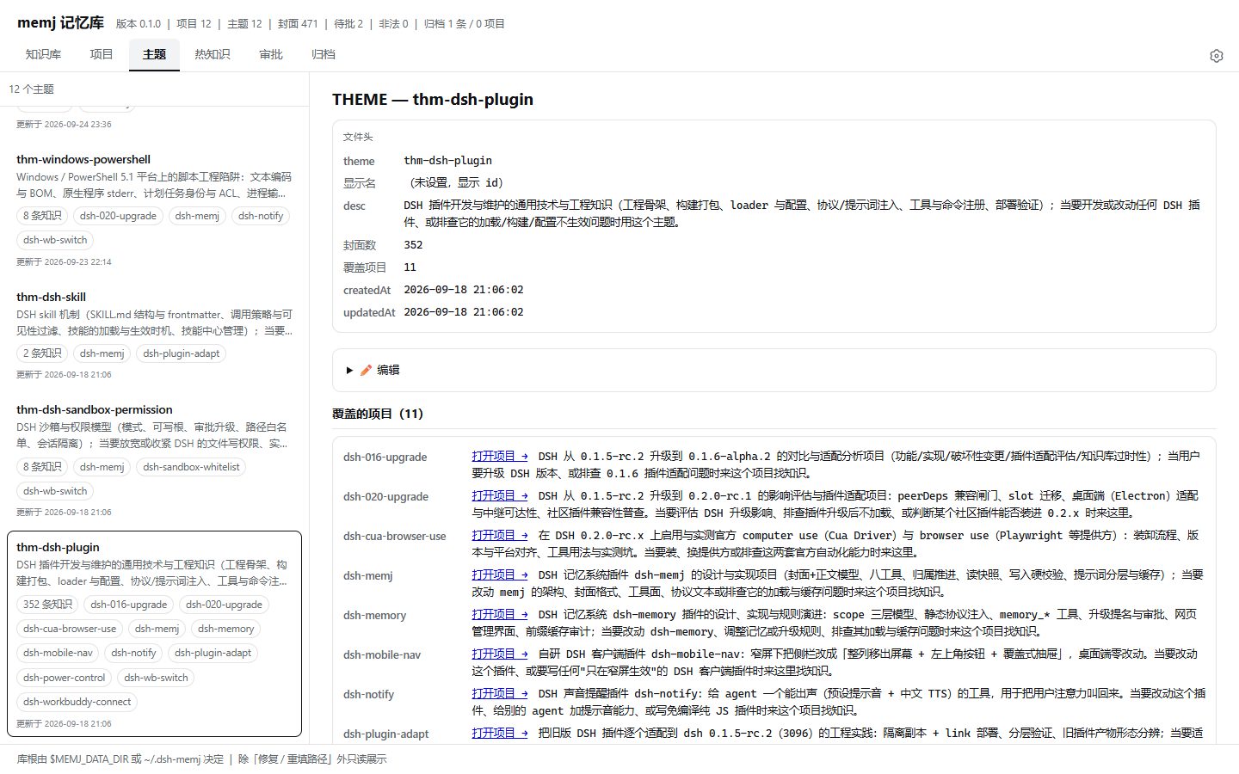Open project link for dsh-020-upgrade

coord(500,495)
